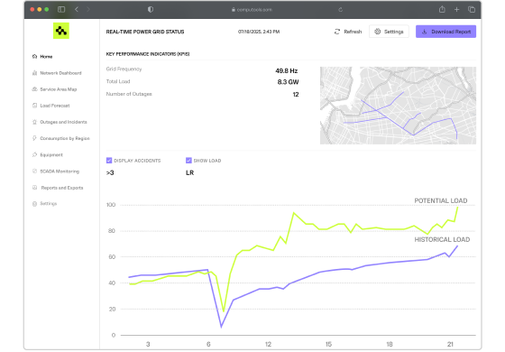The height and width of the screenshot is (352, 505).
Task: Open the Settings button in header
Action: point(389,32)
